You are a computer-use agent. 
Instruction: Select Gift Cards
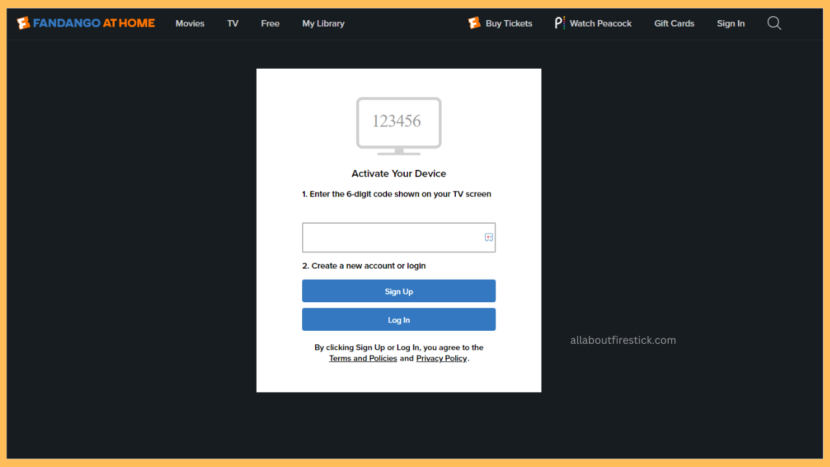click(x=674, y=23)
